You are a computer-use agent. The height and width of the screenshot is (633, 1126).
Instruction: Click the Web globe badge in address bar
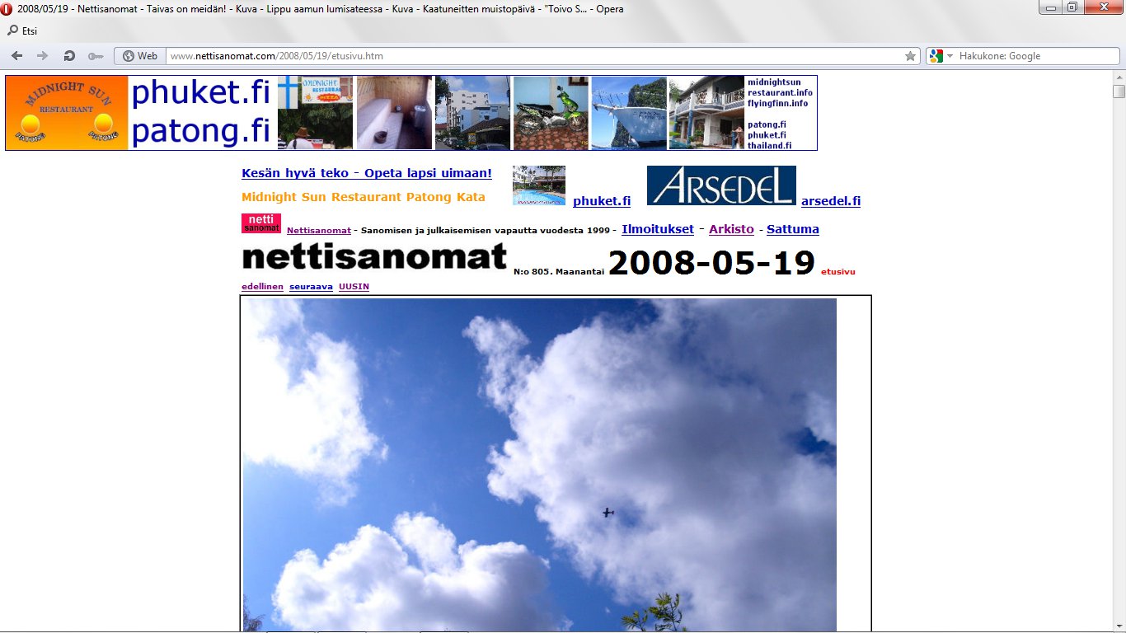point(139,56)
